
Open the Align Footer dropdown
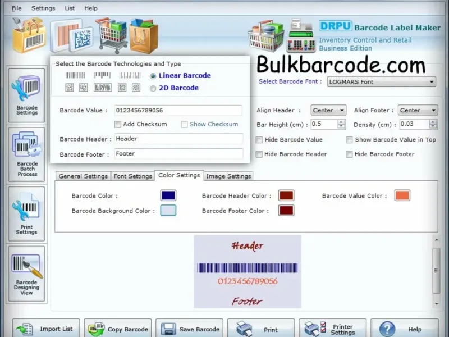(418, 110)
